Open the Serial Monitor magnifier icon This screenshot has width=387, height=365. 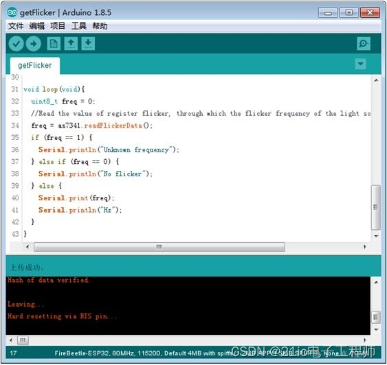coord(364,44)
